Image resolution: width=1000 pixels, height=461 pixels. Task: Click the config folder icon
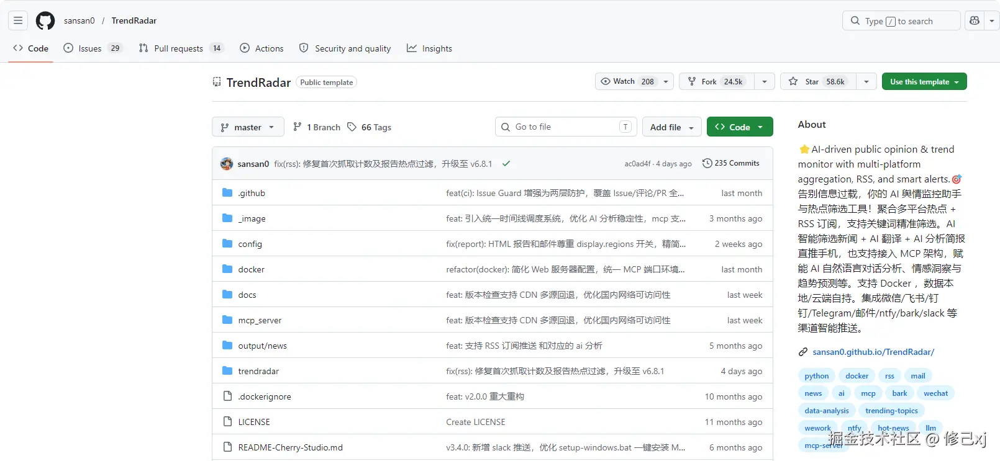[227, 244]
